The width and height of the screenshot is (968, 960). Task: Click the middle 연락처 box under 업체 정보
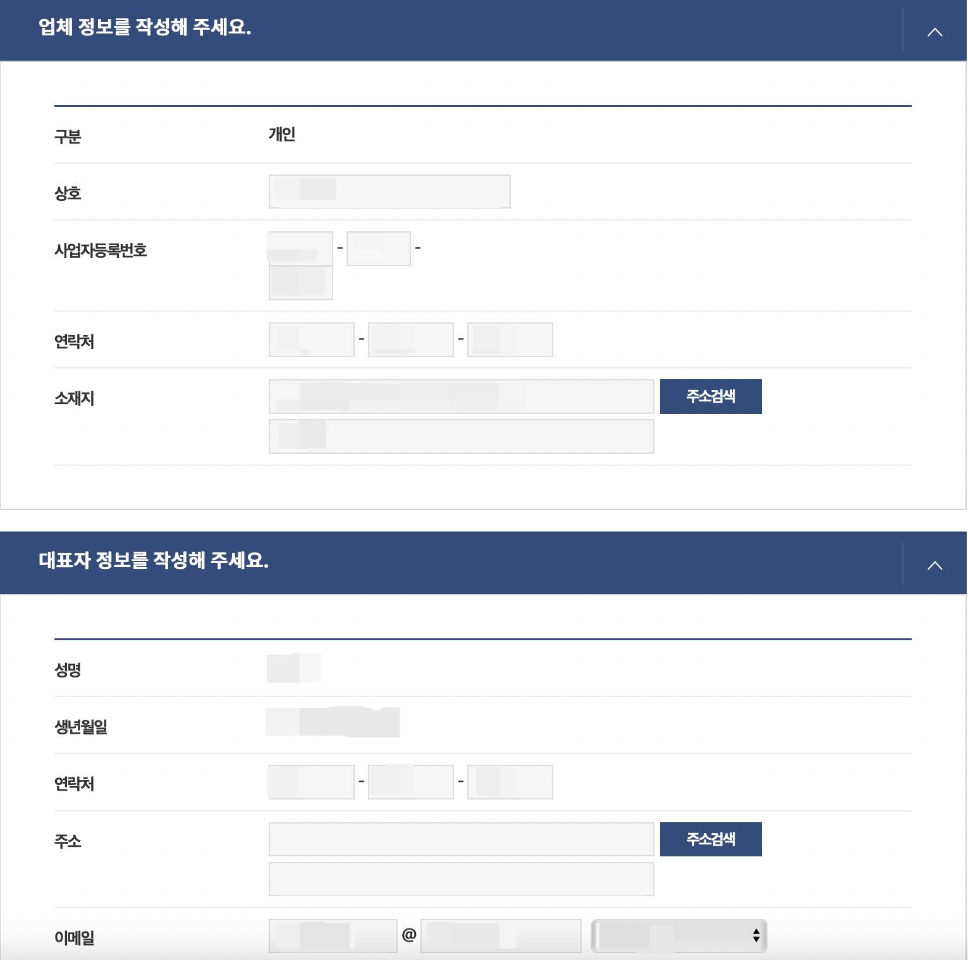[x=410, y=339]
